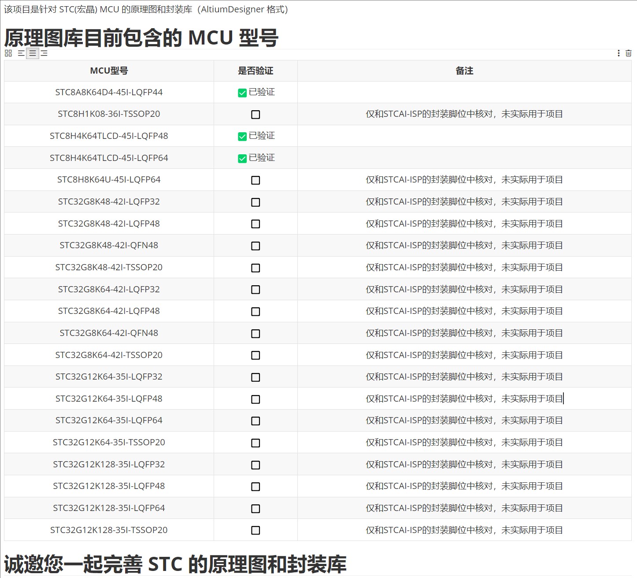Select cell STC32G12K128-35I-LQFP48

[x=109, y=486]
